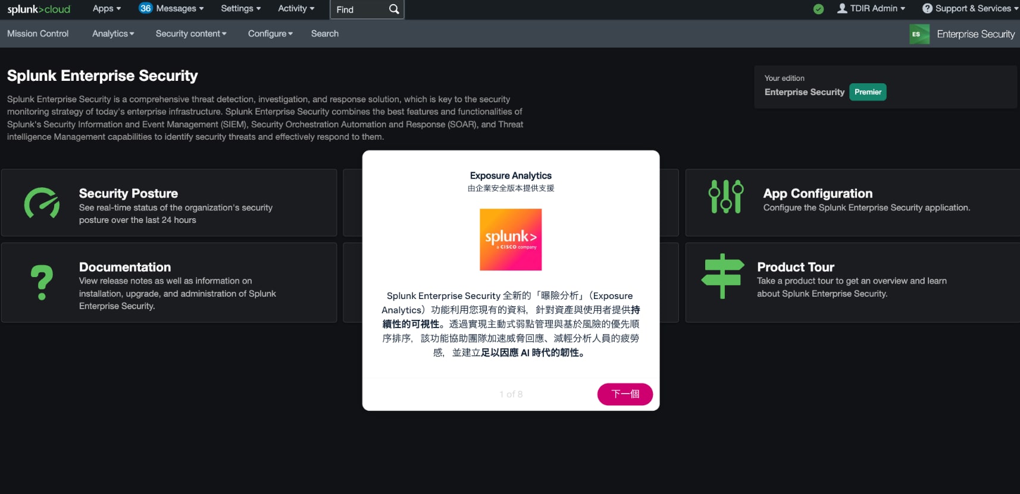The width and height of the screenshot is (1020, 494).
Task: Expand the Settings menu
Action: [x=241, y=8]
